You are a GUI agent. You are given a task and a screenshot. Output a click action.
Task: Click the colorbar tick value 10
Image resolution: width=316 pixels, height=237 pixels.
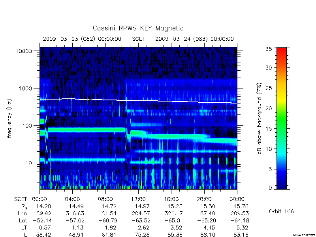pyautogui.click(x=269, y=149)
